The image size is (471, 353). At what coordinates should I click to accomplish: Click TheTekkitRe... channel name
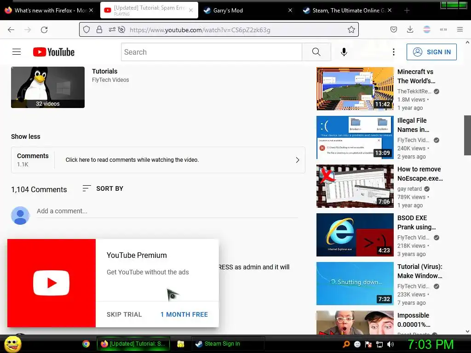click(414, 91)
